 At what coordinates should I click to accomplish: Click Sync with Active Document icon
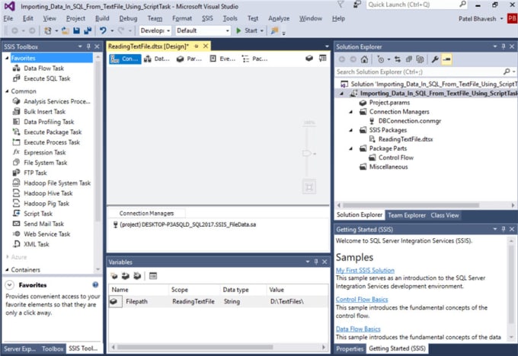[398, 59]
